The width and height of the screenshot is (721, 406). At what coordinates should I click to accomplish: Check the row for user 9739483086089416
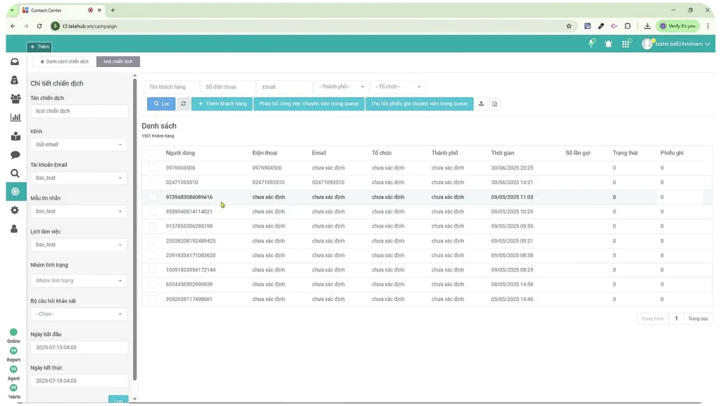[153, 197]
